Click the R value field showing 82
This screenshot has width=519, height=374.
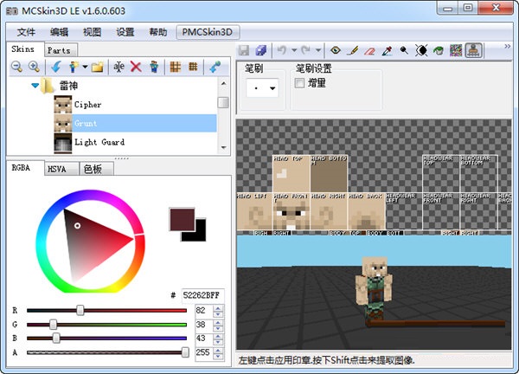click(x=204, y=311)
